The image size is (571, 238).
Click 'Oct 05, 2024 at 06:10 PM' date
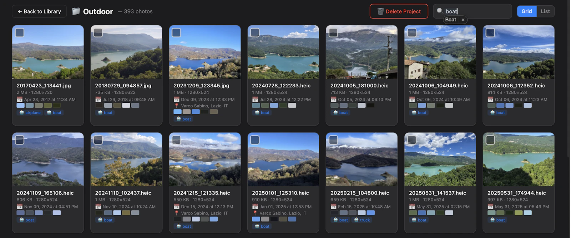pos(364,100)
